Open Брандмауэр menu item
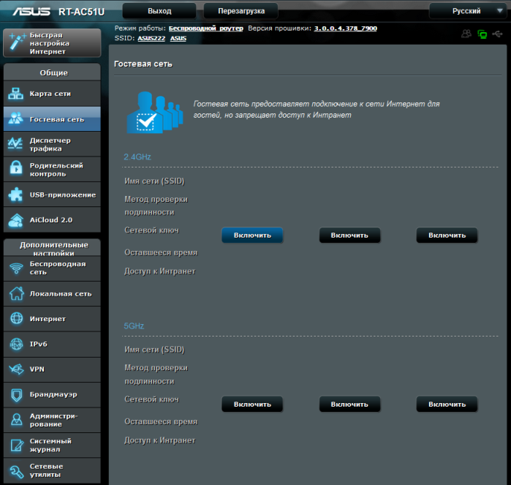 pyautogui.click(x=52, y=394)
